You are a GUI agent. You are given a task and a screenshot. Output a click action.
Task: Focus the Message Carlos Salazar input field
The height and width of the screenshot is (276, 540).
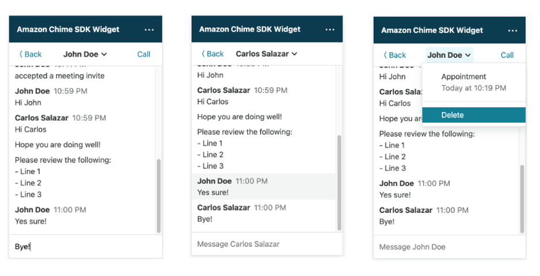point(267,244)
